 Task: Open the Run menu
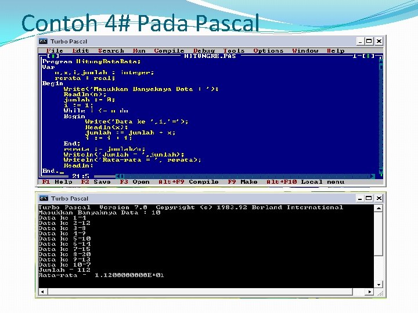pos(139,50)
